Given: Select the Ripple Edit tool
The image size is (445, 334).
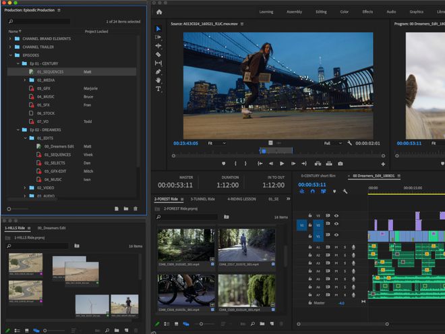Looking at the screenshot, I should click(x=158, y=45).
